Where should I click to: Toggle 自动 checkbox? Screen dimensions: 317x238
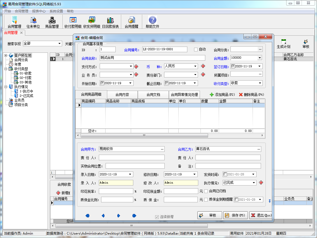tap(196, 49)
